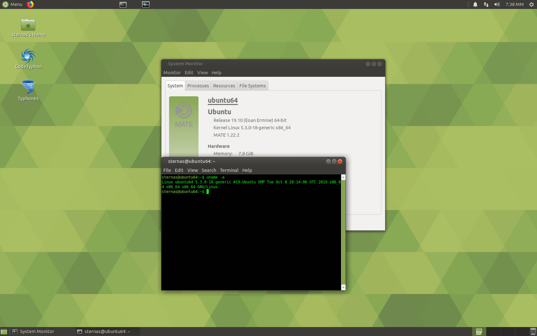
Task: Open Help menu in the terminal
Action: tap(247, 170)
